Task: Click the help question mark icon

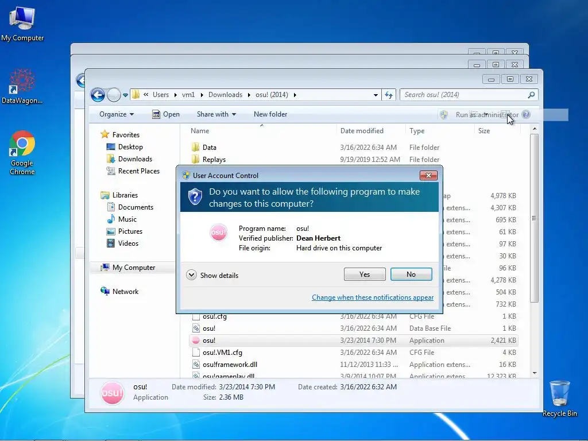Action: [x=526, y=114]
